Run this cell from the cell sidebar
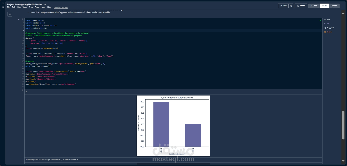 tap(327, 20)
